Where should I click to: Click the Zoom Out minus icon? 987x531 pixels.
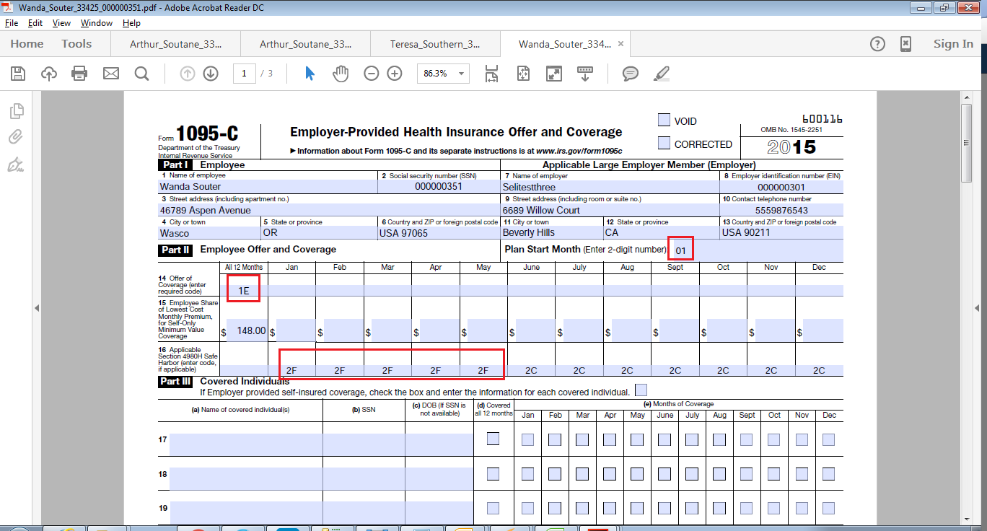coord(371,74)
